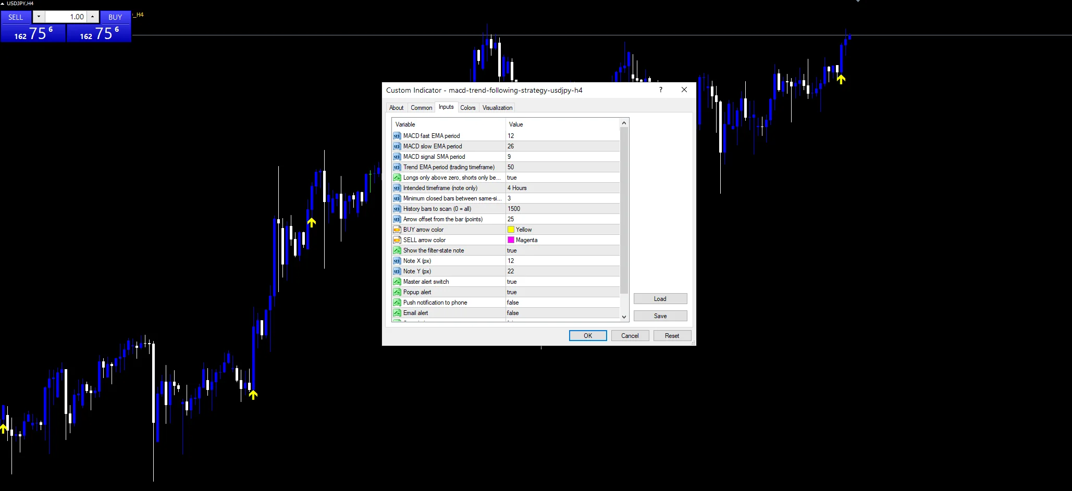Click the value 3 for Minimum closed bars
Screen dimensions: 1072x491
pyautogui.click(x=509, y=198)
